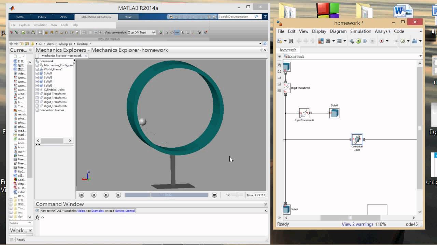Toggle loop playback button beside timeline

point(214,195)
